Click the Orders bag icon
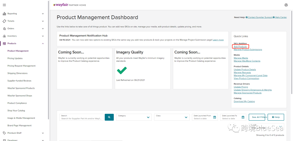 [4, 28]
